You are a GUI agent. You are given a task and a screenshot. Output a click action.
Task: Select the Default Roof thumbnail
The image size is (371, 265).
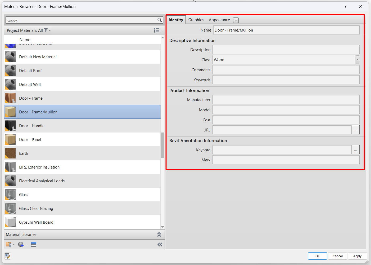(10, 70)
